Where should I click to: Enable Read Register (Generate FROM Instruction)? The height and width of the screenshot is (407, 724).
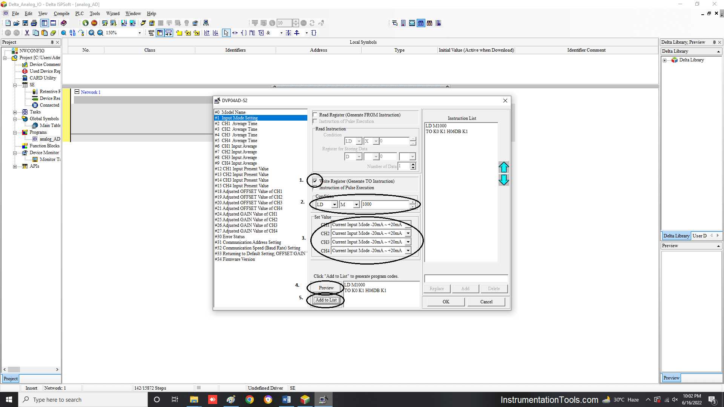point(315,115)
